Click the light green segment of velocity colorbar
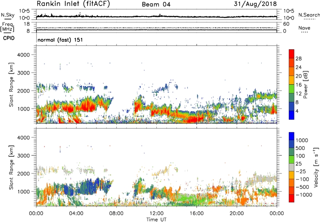Image resolution: width=320 pixels, height=222 pixels. tap(292, 159)
